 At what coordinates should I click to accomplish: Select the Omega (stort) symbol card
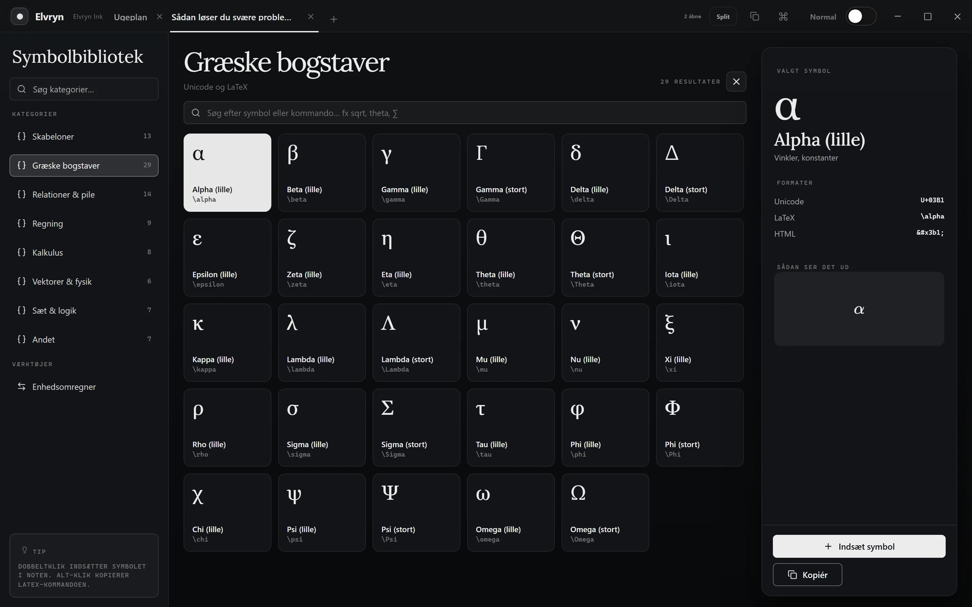pos(605,513)
